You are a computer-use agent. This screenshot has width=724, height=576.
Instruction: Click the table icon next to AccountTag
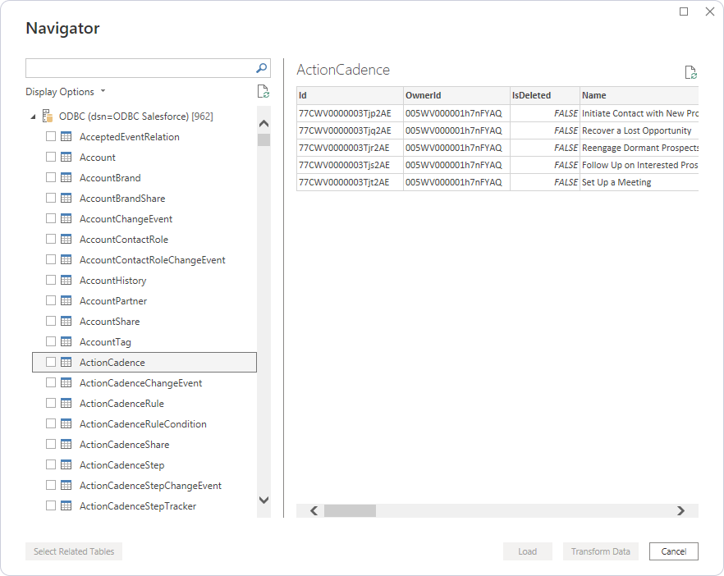point(66,342)
